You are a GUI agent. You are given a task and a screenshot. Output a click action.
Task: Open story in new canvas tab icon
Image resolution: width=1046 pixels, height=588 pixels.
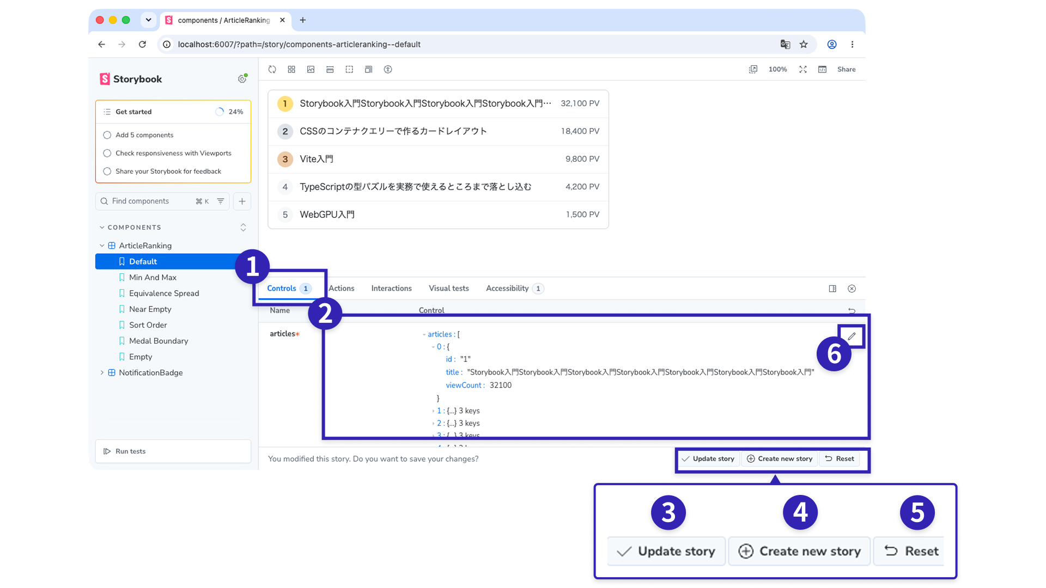click(x=753, y=69)
